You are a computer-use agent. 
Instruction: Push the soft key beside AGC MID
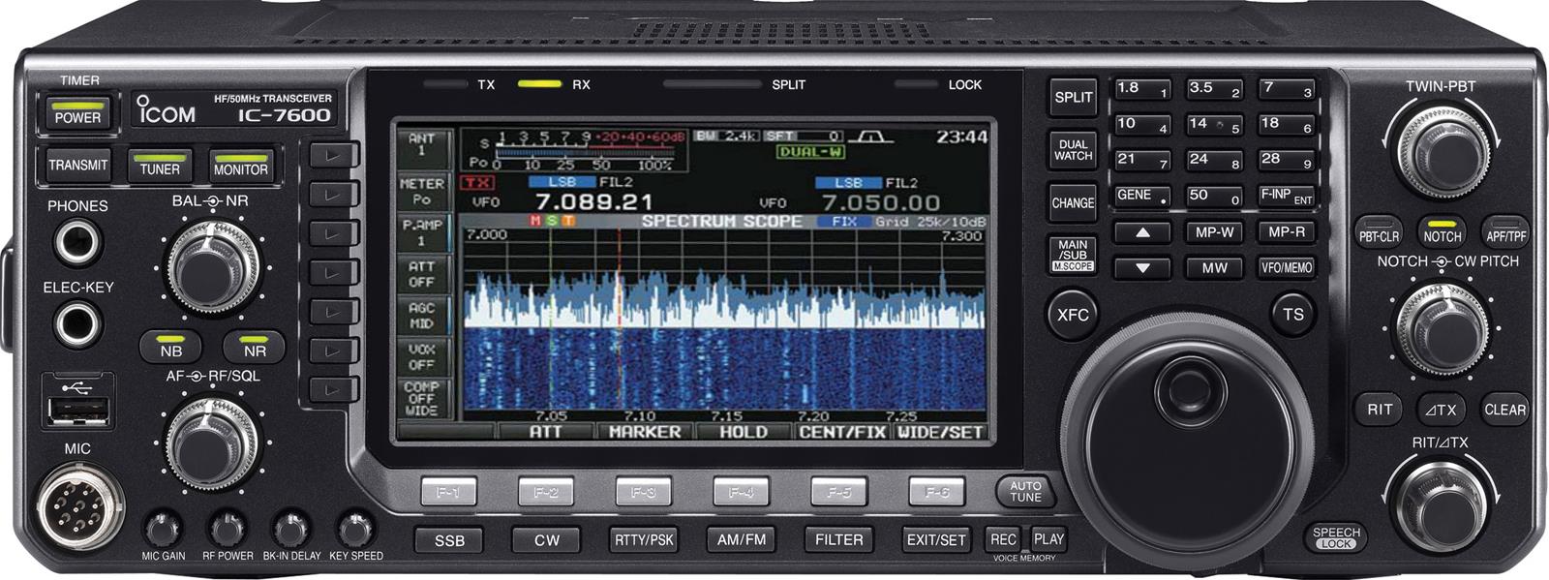[334, 312]
